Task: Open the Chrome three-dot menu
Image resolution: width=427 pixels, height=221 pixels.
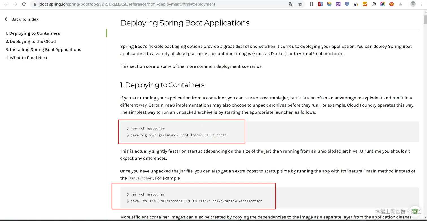Action: click(x=422, y=4)
